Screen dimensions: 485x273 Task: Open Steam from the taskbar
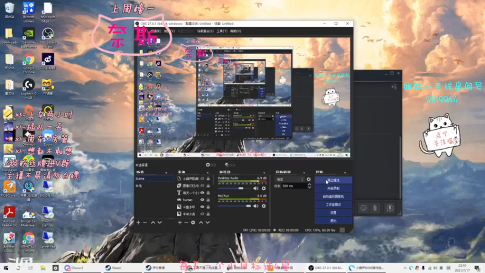(x=113, y=268)
